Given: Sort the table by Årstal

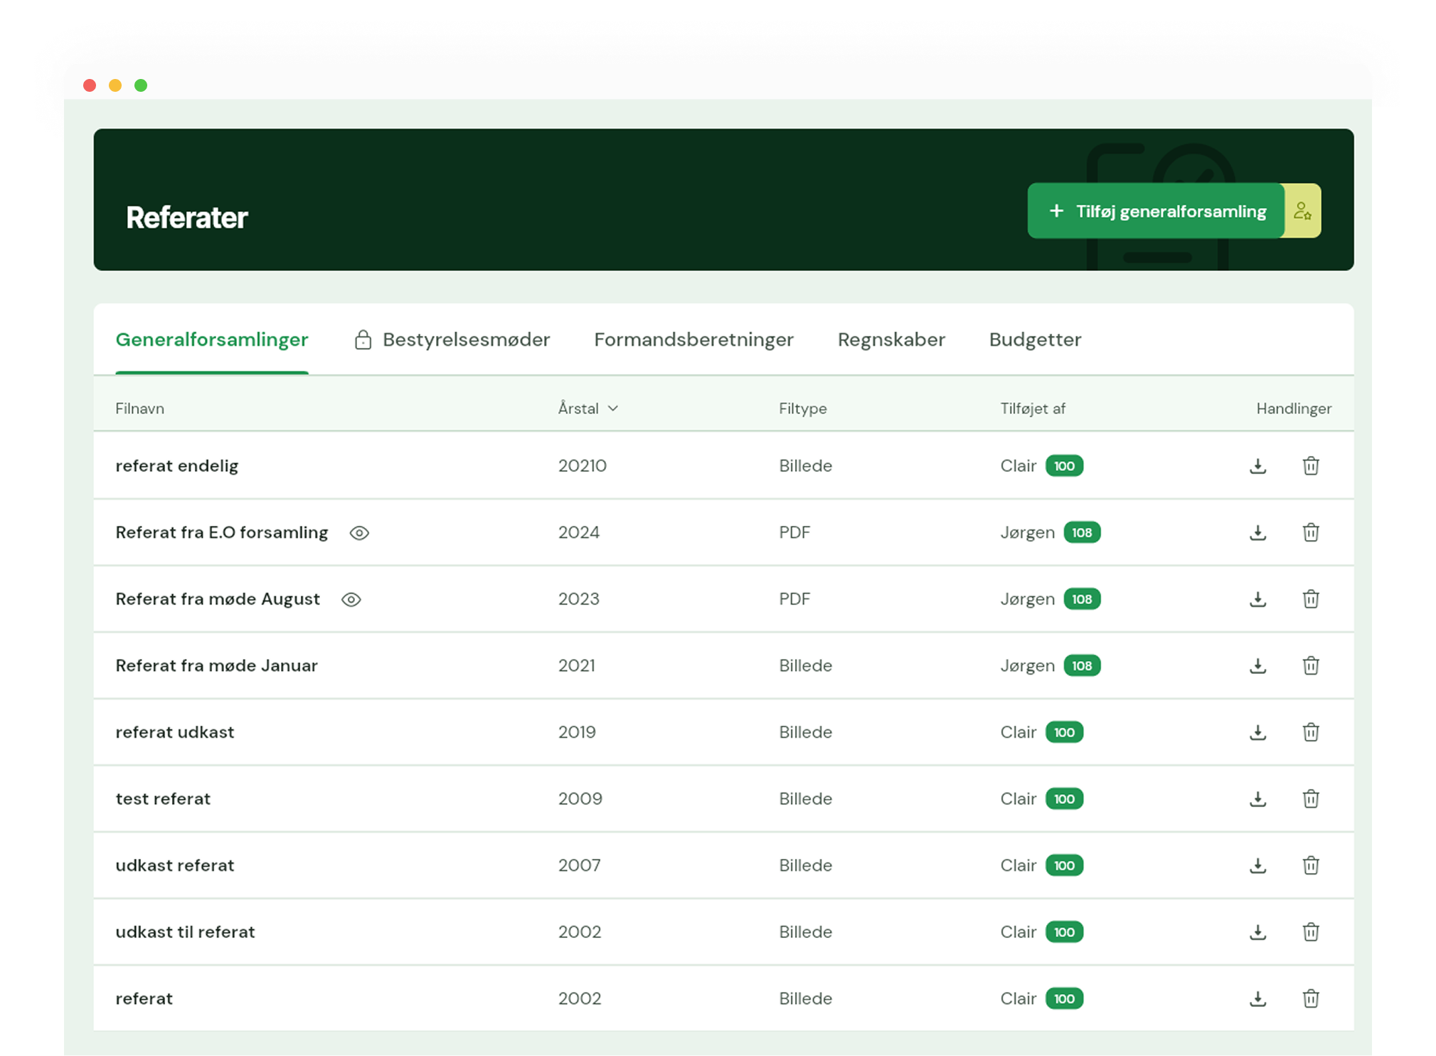Looking at the screenshot, I should coord(587,408).
